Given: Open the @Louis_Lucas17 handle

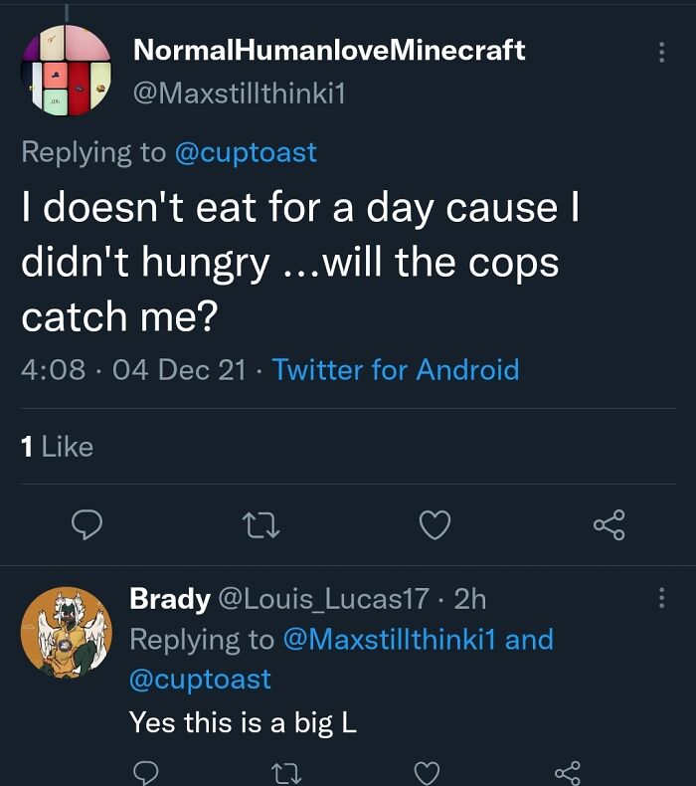Looking at the screenshot, I should pos(324,599).
